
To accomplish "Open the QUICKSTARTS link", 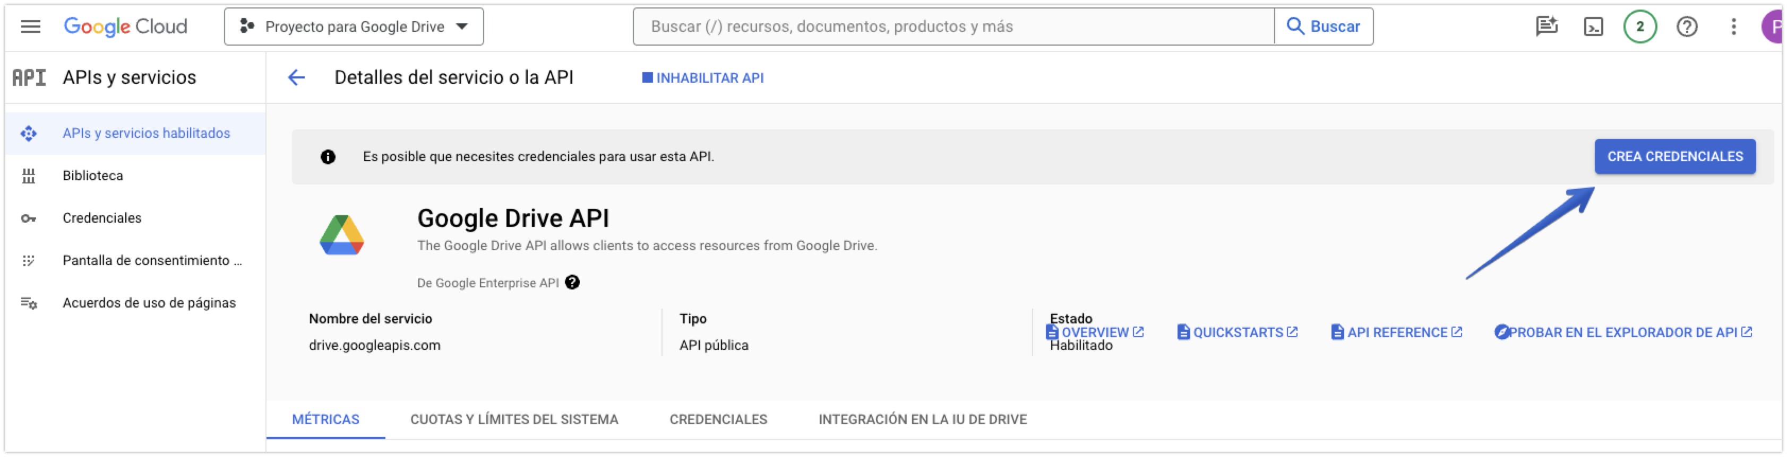I will (1237, 332).
